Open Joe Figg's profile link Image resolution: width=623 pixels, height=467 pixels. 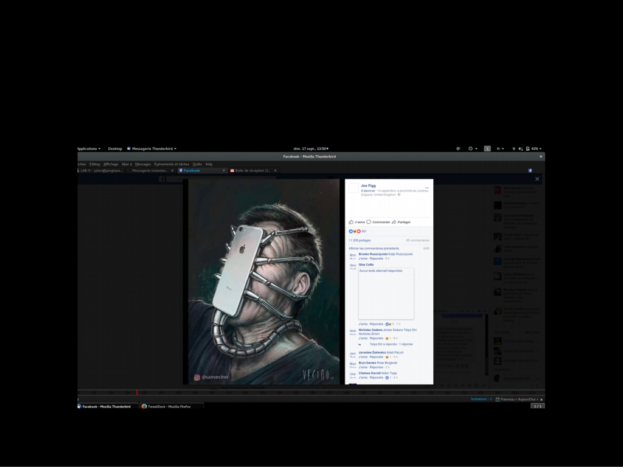368,185
